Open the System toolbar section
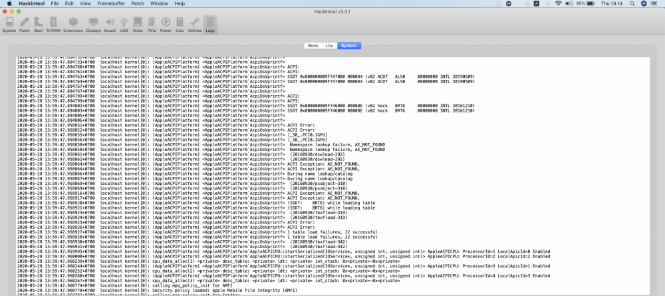665x296 pixels. (9, 25)
